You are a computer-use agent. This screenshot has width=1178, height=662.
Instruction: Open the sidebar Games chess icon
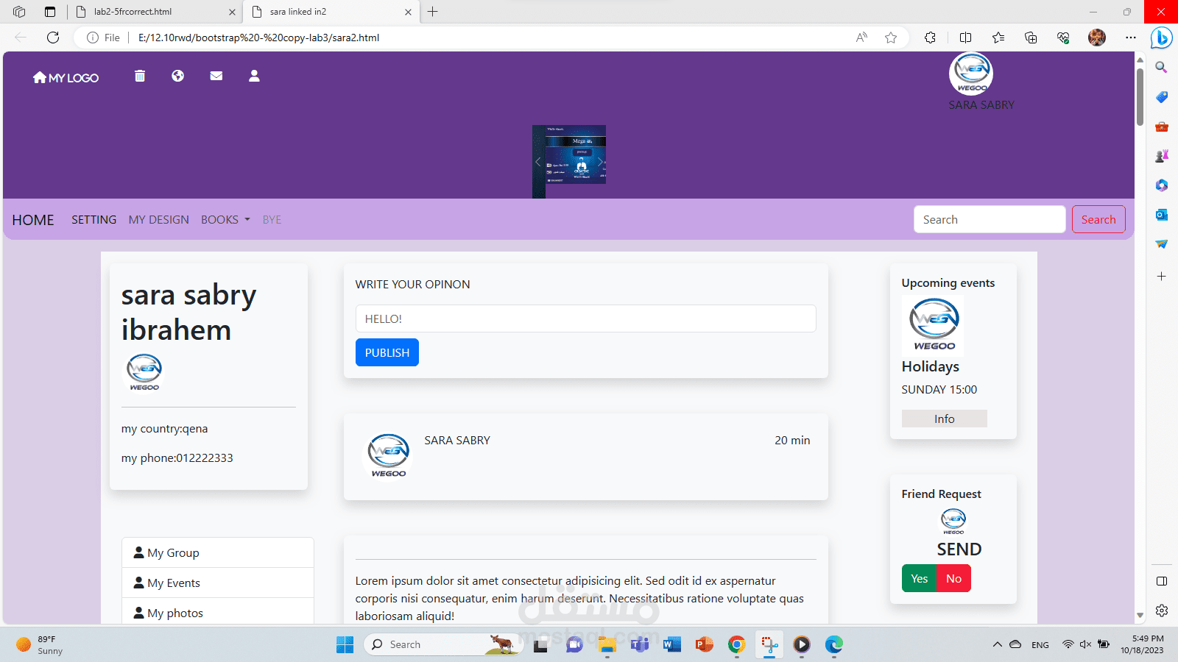coord(1162,156)
